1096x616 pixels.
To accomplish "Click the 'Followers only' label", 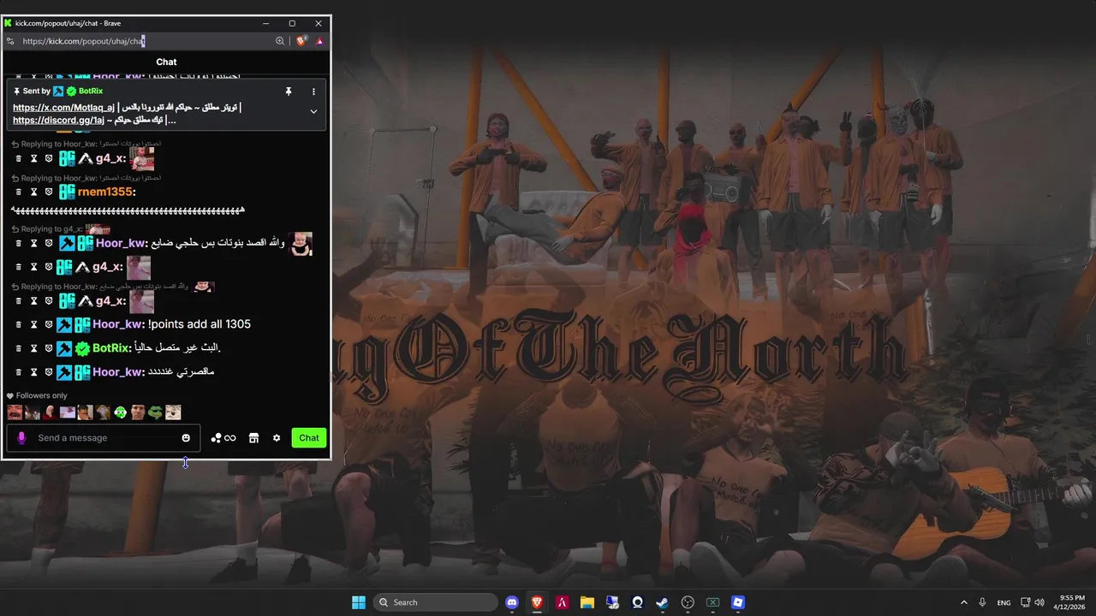I will [41, 395].
